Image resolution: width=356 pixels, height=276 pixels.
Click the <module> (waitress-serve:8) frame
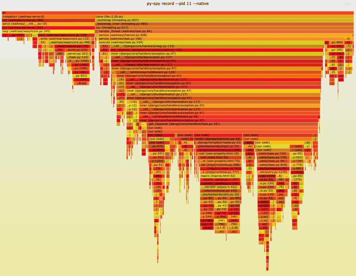click(x=48, y=17)
